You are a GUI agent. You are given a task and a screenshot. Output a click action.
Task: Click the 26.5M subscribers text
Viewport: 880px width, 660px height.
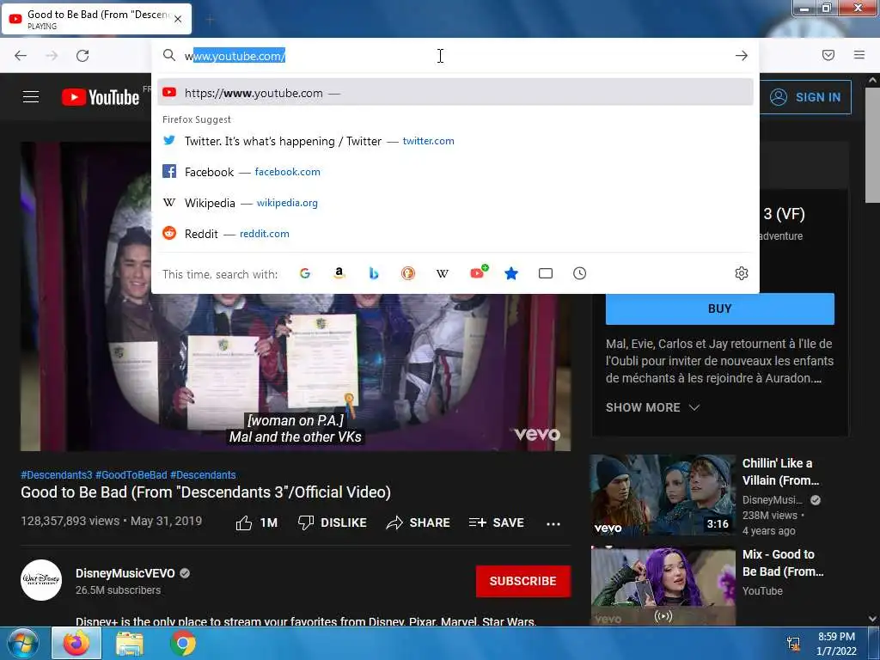point(119,590)
